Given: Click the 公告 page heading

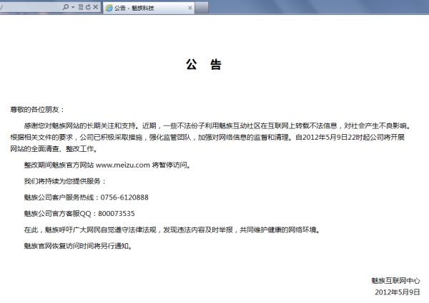Looking at the screenshot, I should click(x=204, y=65).
